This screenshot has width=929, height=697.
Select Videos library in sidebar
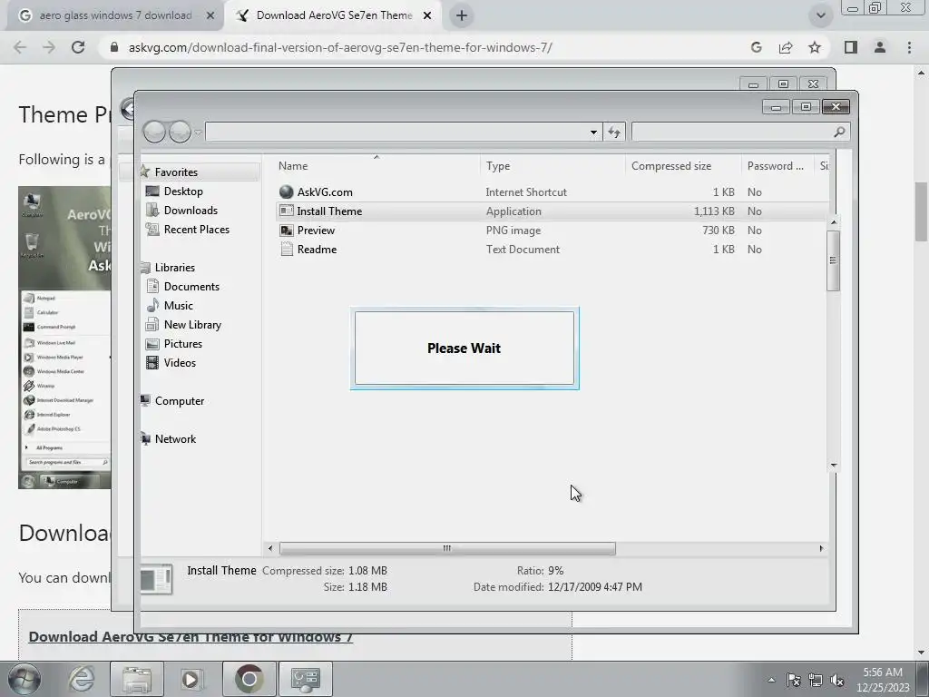tap(180, 362)
